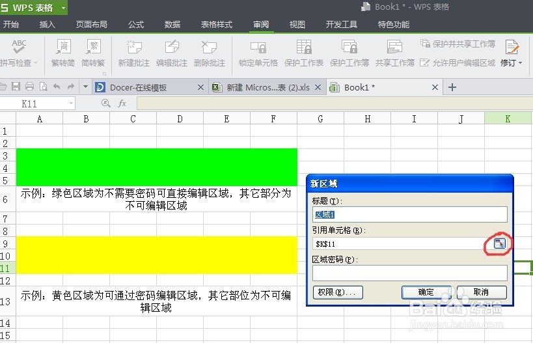Screen dimensions: 533x343
Task: Click the Redo arrow icon
Action: (71, 87)
